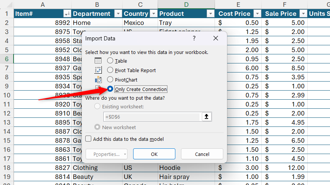Select column D header
This screenshot has width=330, height=185.
pos(186,5)
